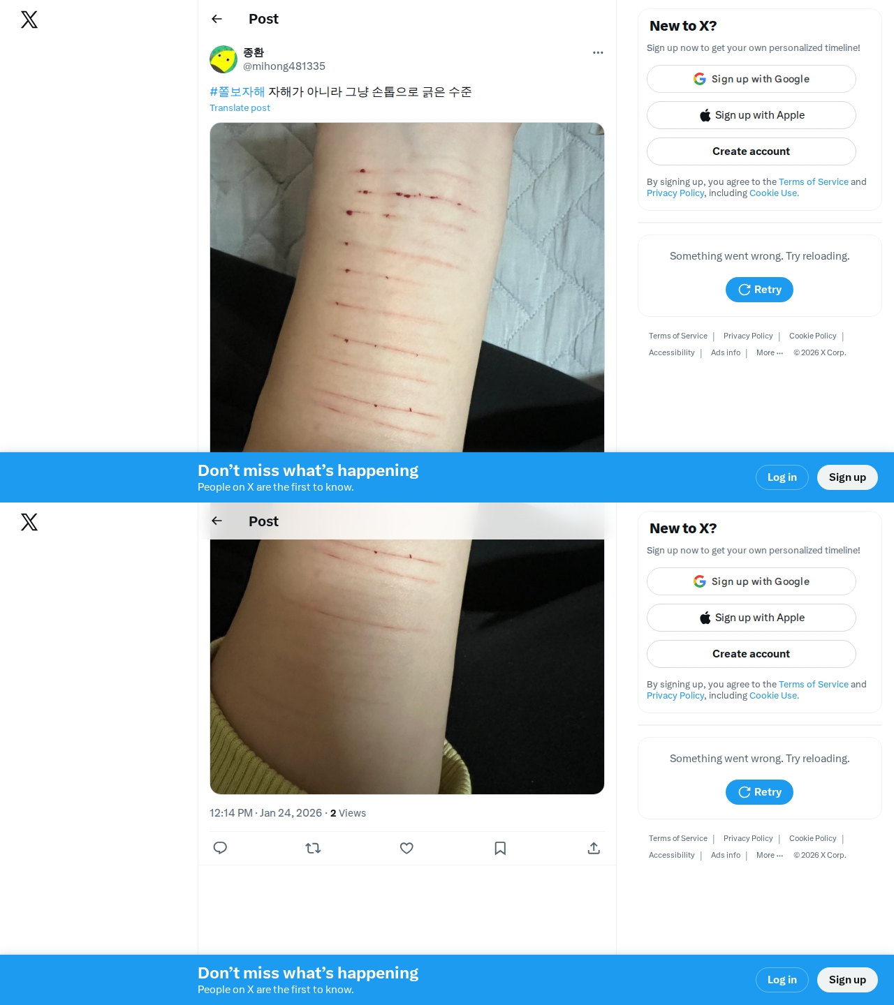The image size is (894, 1005).
Task: Click the Translate post link
Action: click(240, 107)
